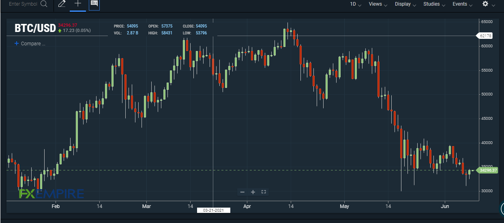Open the Studies dropdown menu
504x223 pixels.
pos(434,4)
